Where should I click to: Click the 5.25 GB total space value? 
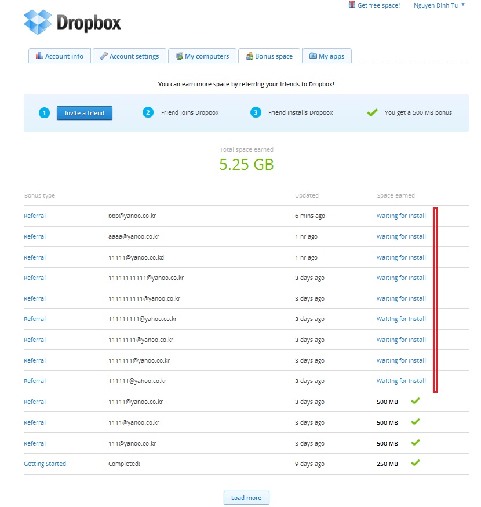point(246,165)
